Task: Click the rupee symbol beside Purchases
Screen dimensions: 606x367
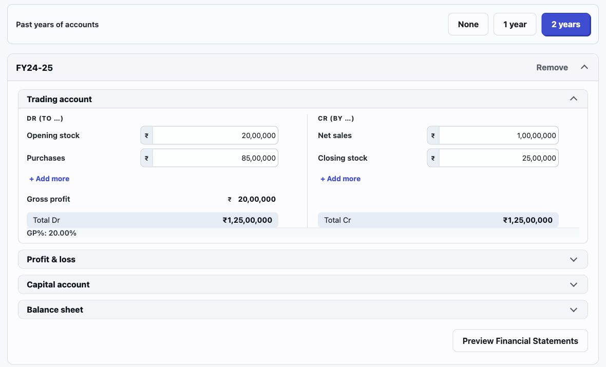Action: click(x=146, y=158)
